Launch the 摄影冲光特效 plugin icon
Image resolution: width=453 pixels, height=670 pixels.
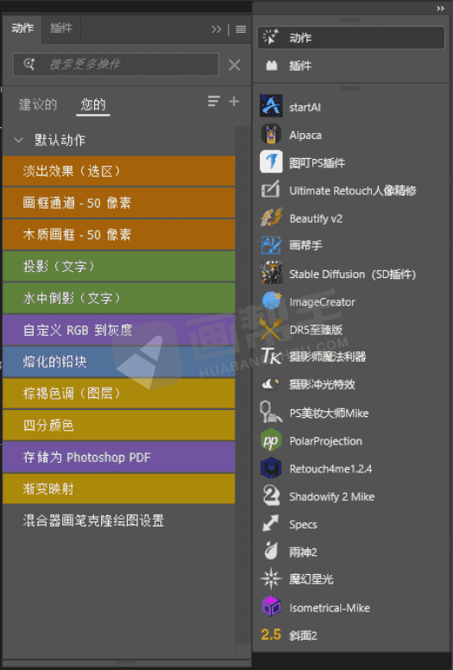click(x=271, y=384)
